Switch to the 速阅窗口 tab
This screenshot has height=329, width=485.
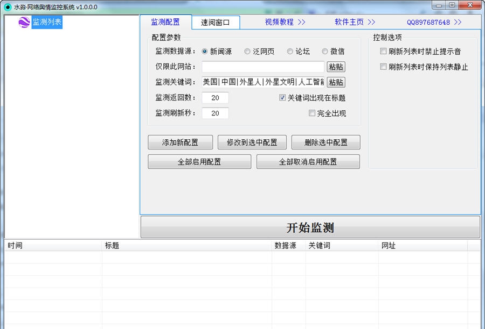216,23
